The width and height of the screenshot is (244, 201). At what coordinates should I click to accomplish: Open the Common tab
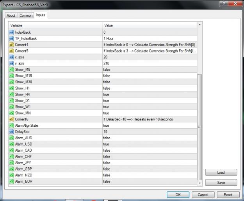(26, 16)
